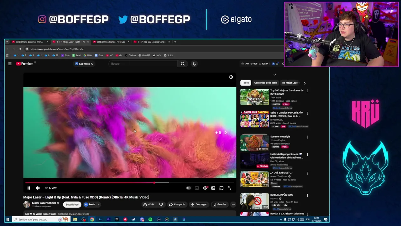Mute the Major Lazer tab audio icon
401x226 pixels.
point(84,42)
